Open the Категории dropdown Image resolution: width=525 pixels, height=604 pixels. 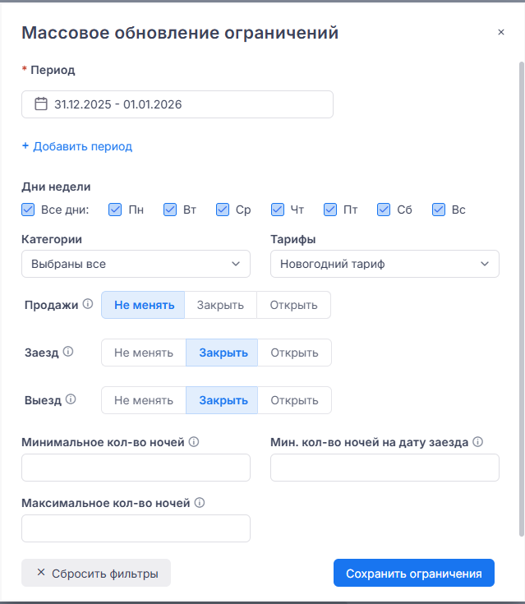tap(136, 265)
